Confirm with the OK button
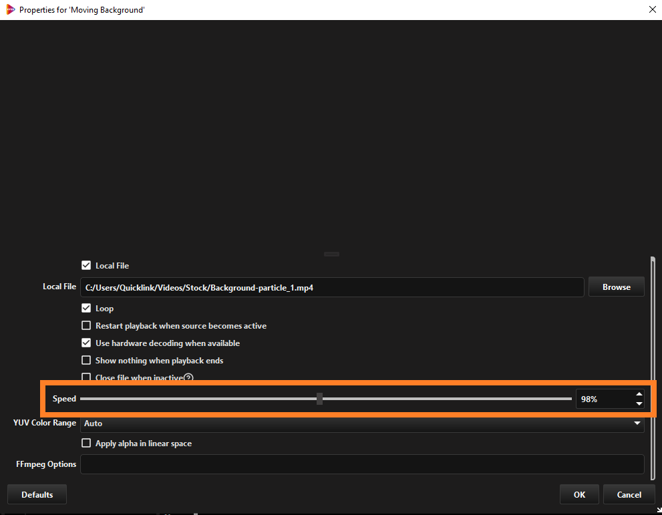The height and width of the screenshot is (515, 662). pos(579,495)
